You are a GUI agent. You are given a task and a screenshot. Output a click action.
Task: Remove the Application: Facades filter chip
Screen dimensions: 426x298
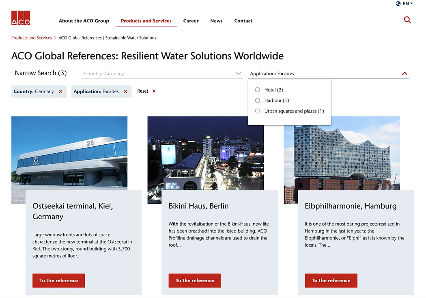tap(126, 91)
